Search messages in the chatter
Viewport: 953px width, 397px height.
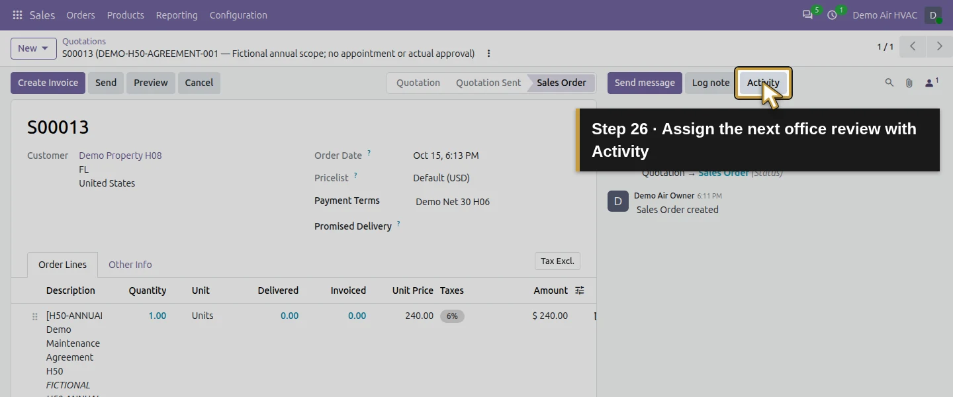pyautogui.click(x=889, y=83)
